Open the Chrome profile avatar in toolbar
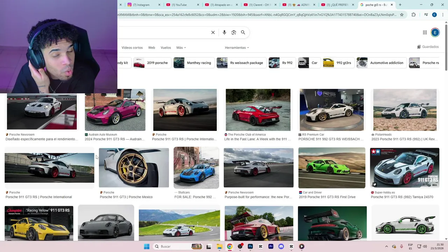 pos(434,15)
